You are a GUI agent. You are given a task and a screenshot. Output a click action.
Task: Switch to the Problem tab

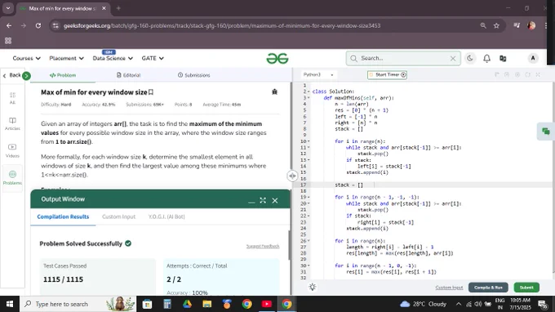63,75
